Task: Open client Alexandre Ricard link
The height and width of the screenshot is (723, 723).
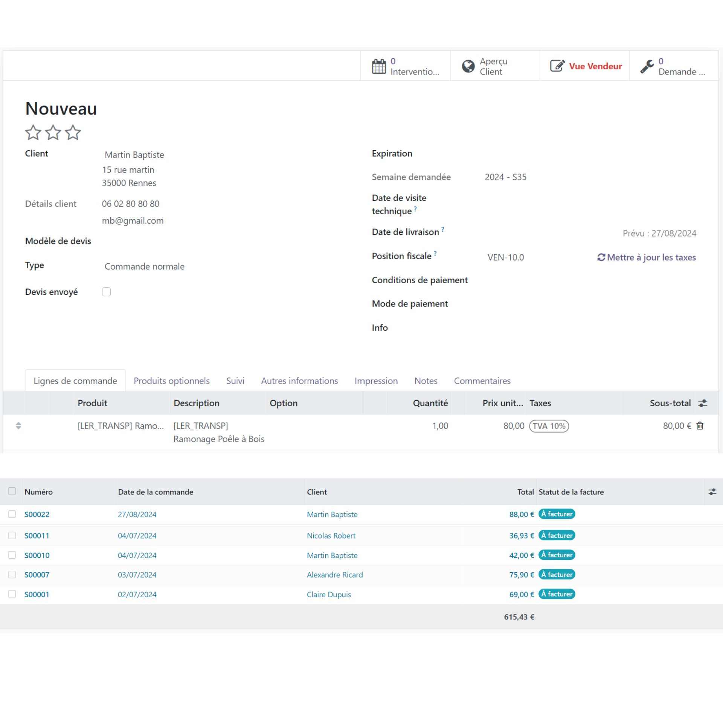Action: coord(335,575)
